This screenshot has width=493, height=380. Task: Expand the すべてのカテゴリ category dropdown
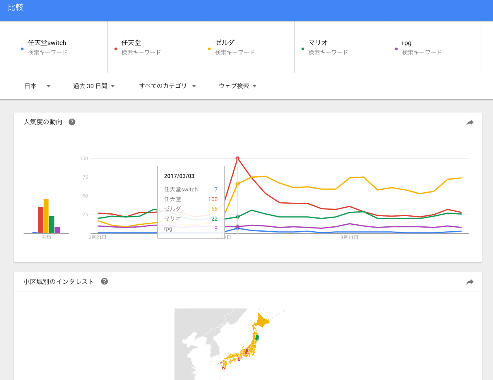coord(167,86)
